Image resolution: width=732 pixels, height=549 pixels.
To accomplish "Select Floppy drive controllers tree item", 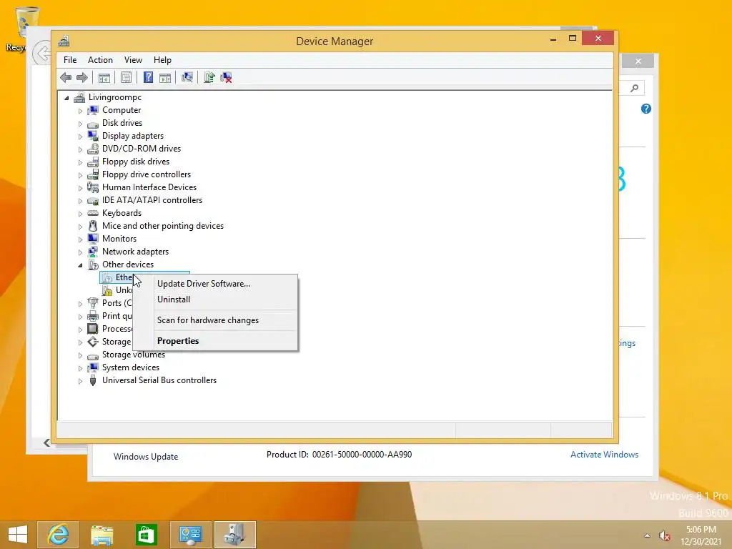I will [147, 174].
